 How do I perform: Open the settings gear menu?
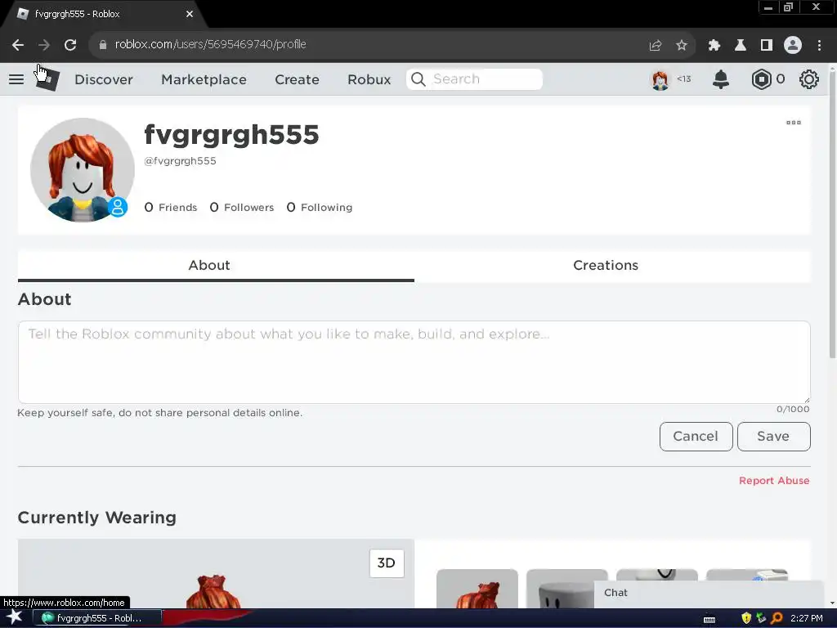[808, 79]
